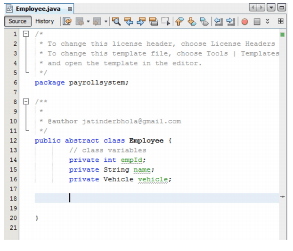Click the closing brace on line 20
Image resolution: width=293 pixels, height=251 pixels.
pos(37,218)
